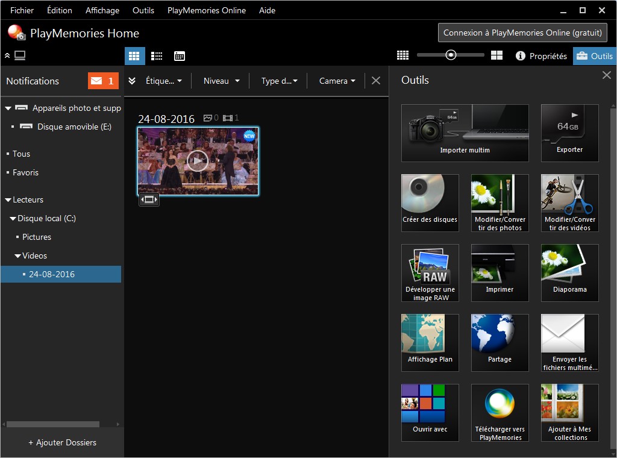
Task: Switch to thumbnail grid view
Action: (134, 56)
